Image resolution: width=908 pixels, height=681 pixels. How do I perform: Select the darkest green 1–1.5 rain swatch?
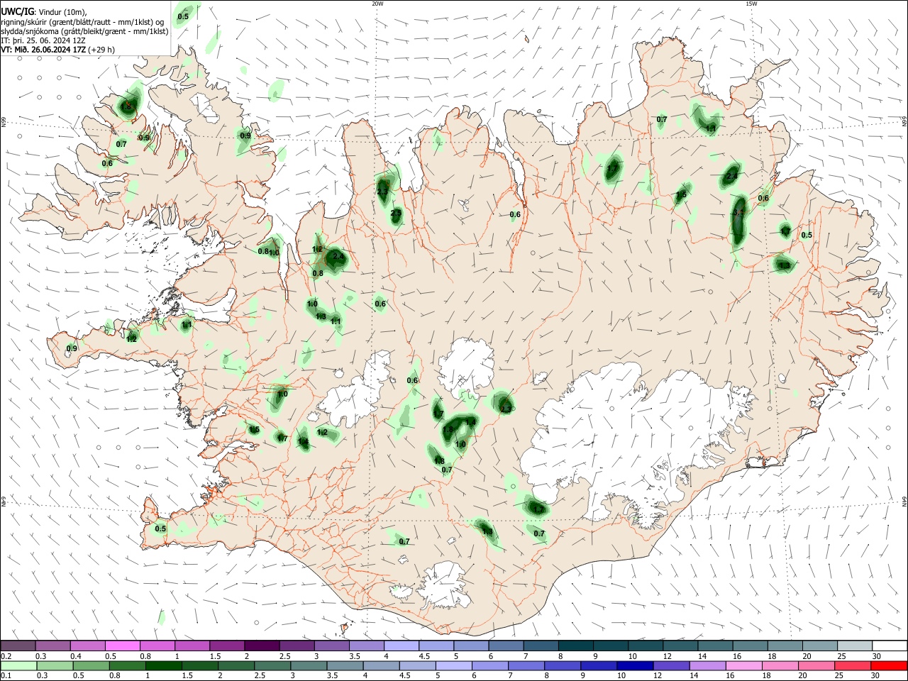[x=163, y=666]
